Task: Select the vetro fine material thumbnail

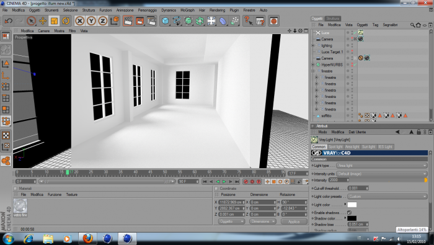Action: (x=20, y=208)
